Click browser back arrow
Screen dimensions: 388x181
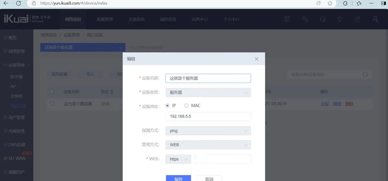coord(6,3)
